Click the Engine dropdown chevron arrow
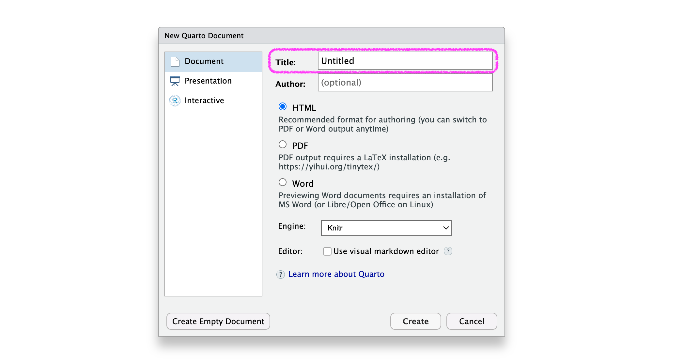Image resolution: width=699 pixels, height=363 pixels. [446, 228]
